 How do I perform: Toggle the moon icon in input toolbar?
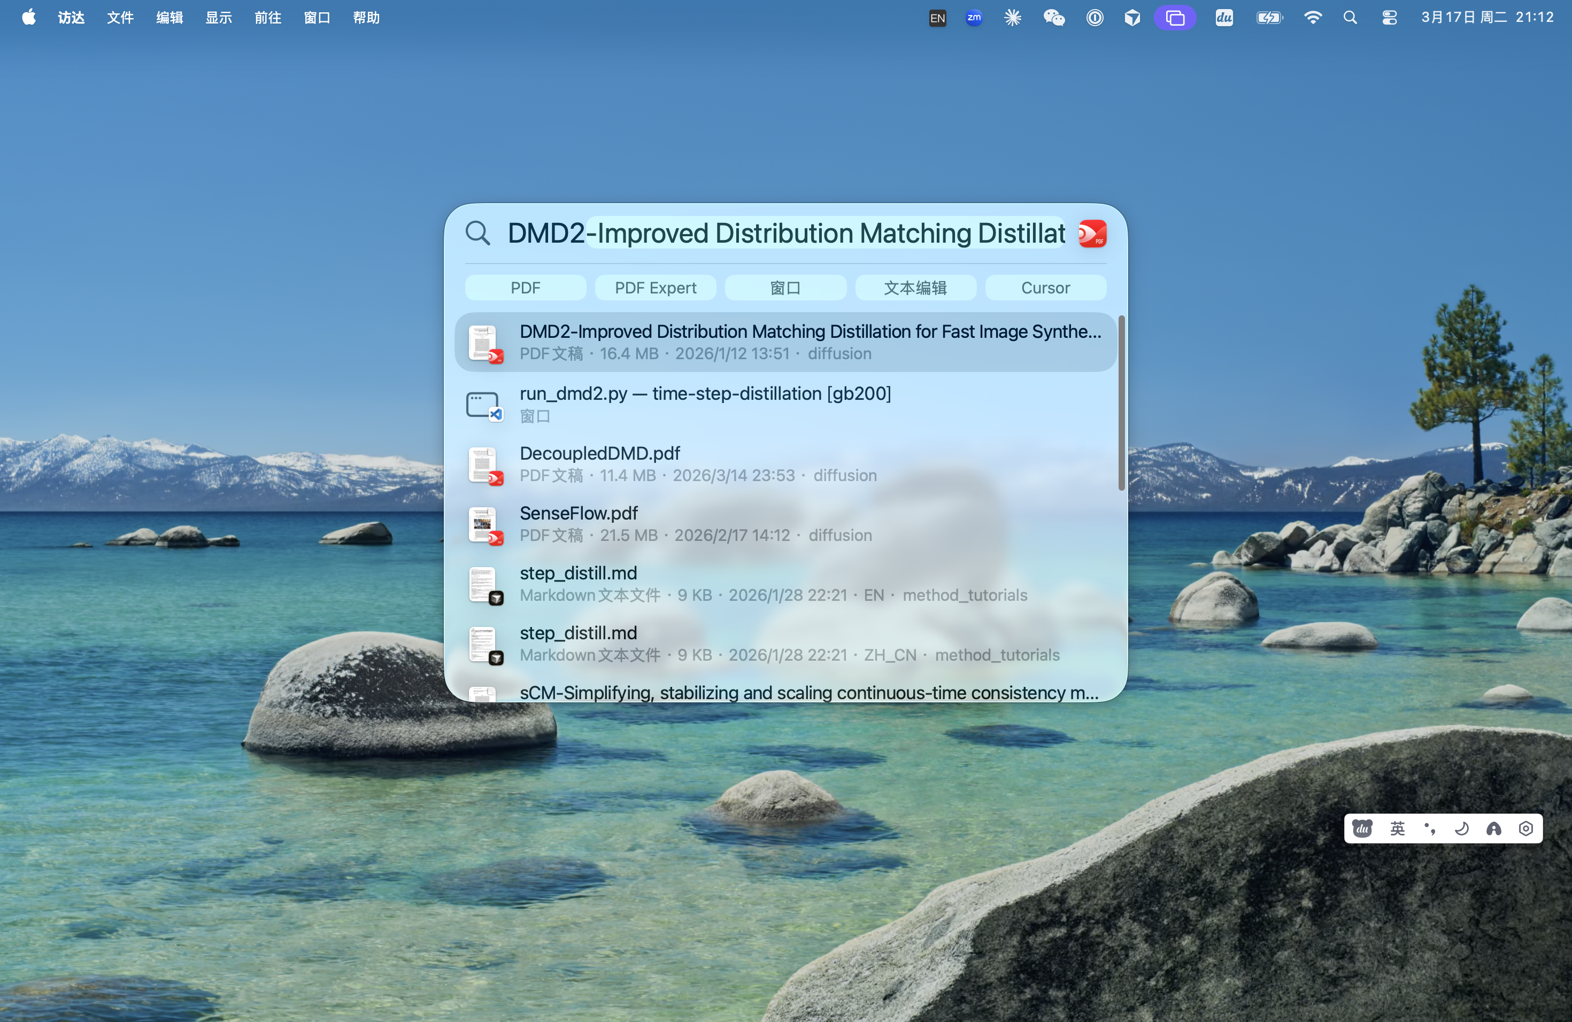1461,829
